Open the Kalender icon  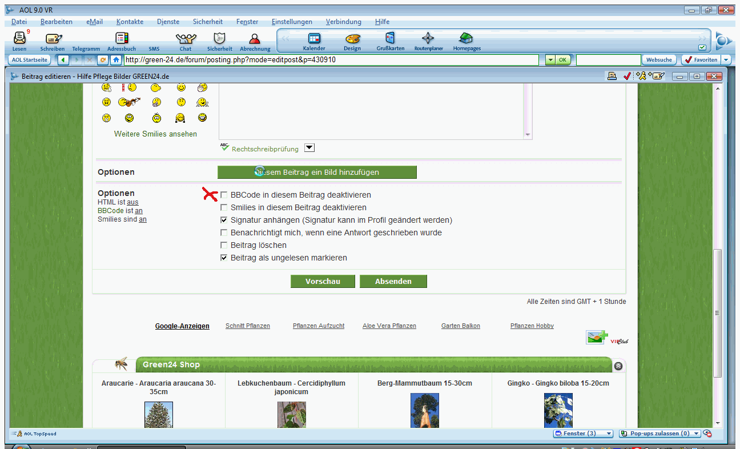click(314, 39)
